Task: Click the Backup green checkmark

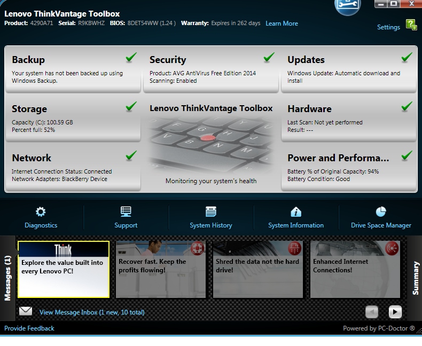Action: coord(131,57)
